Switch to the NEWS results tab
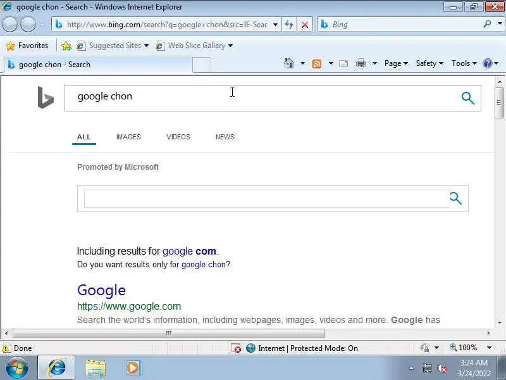Image resolution: width=506 pixels, height=380 pixels. tap(225, 137)
